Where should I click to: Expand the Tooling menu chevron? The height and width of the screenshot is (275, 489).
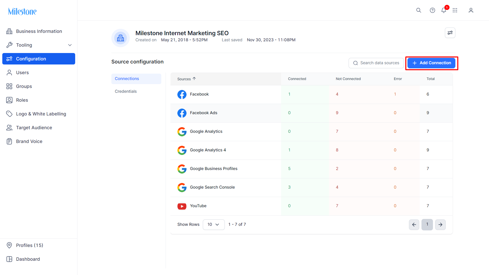point(70,45)
